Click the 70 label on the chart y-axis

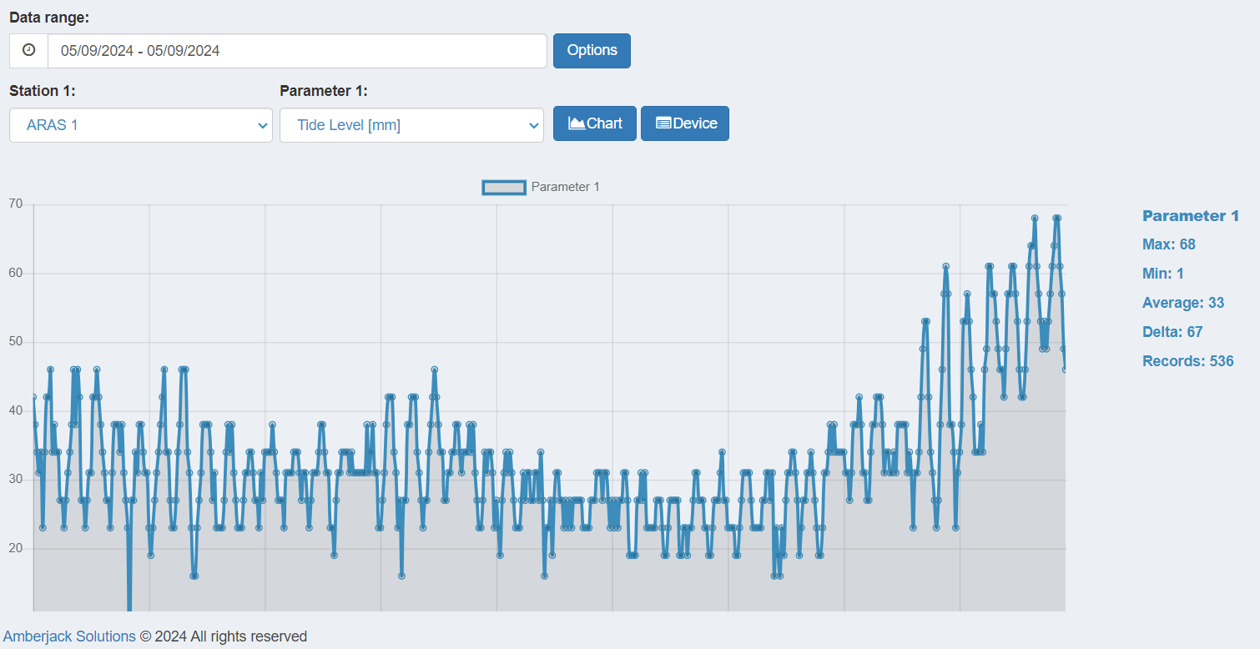tap(15, 204)
